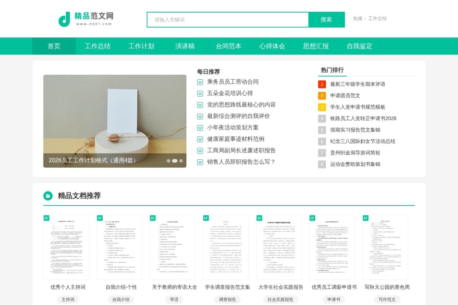Open 合同范本 navigation item
Viewport: 458px width, 305px height.
coord(229,46)
